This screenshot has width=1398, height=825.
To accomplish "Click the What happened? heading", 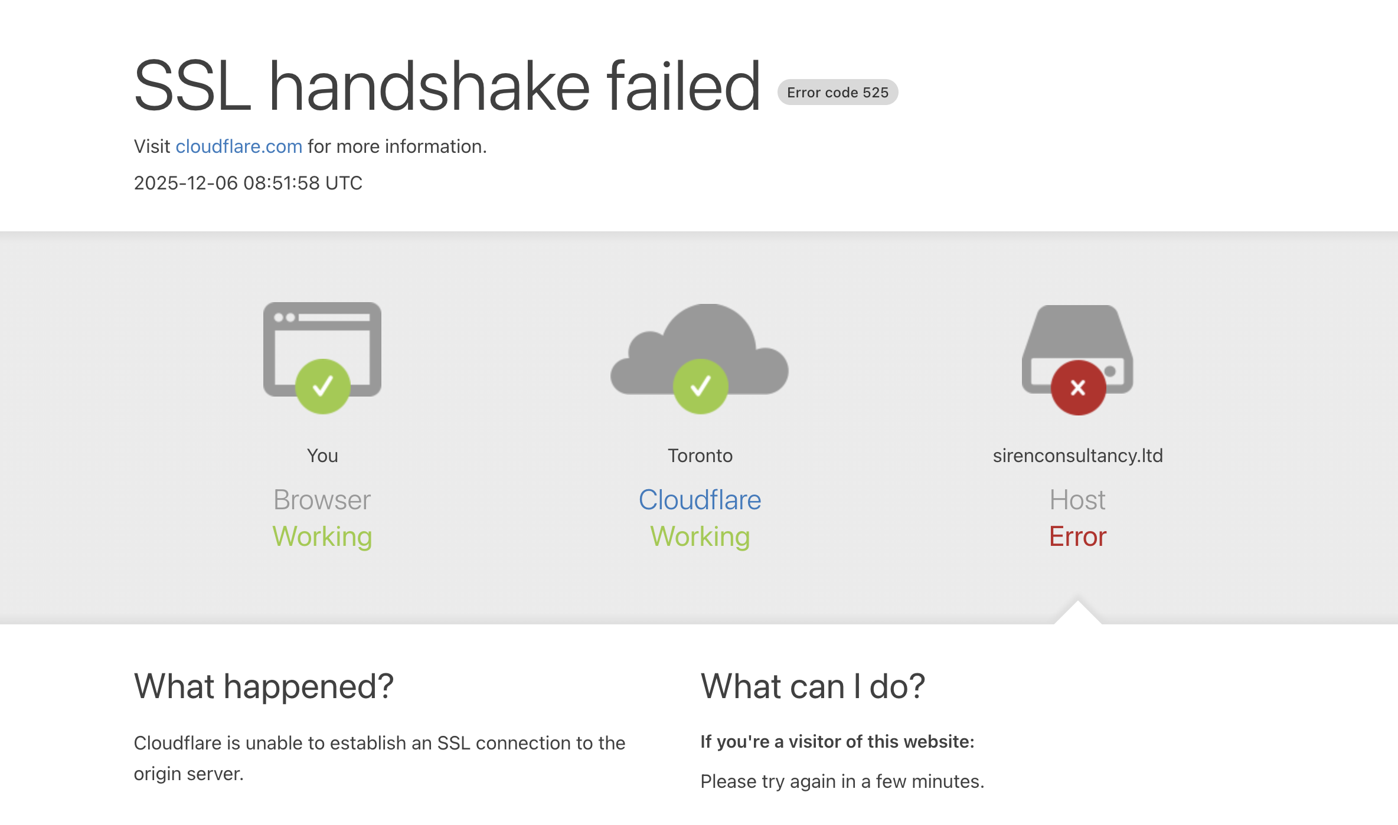I will [x=263, y=686].
